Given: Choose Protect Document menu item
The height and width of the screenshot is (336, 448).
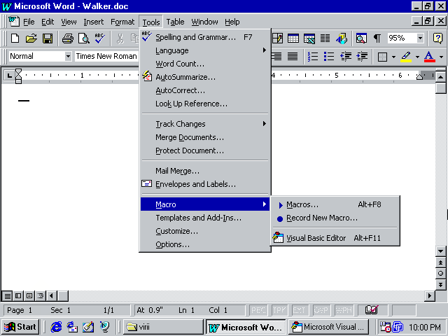Looking at the screenshot, I should [x=205, y=150].
